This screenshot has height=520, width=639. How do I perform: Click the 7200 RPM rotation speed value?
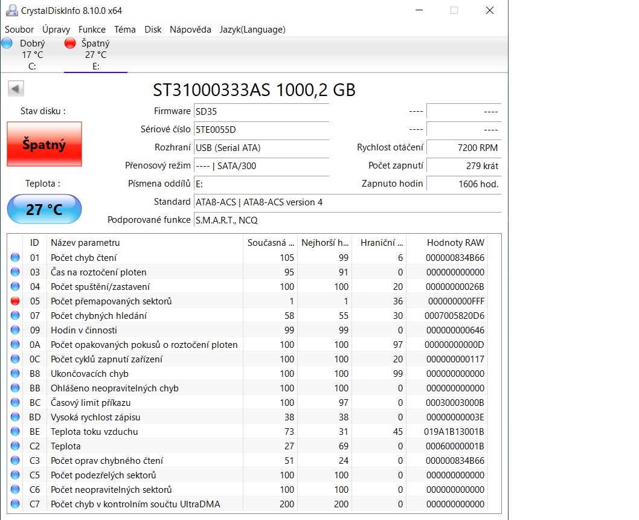(x=464, y=147)
